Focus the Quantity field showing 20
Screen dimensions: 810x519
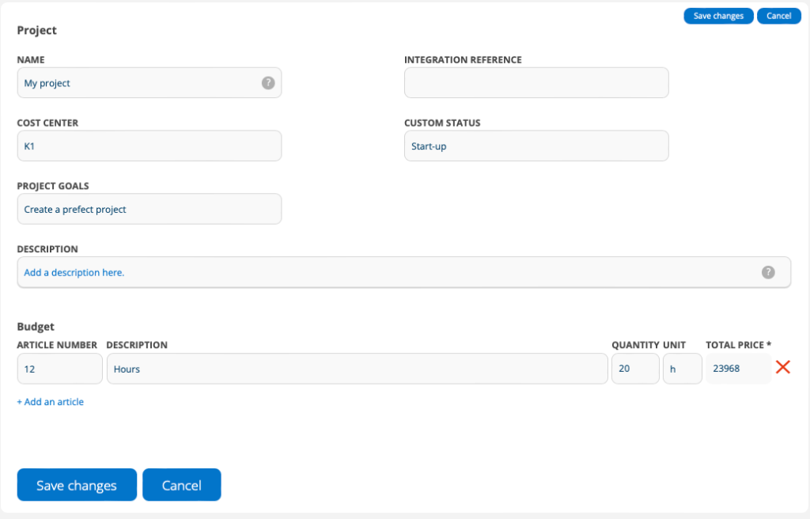pyautogui.click(x=634, y=369)
